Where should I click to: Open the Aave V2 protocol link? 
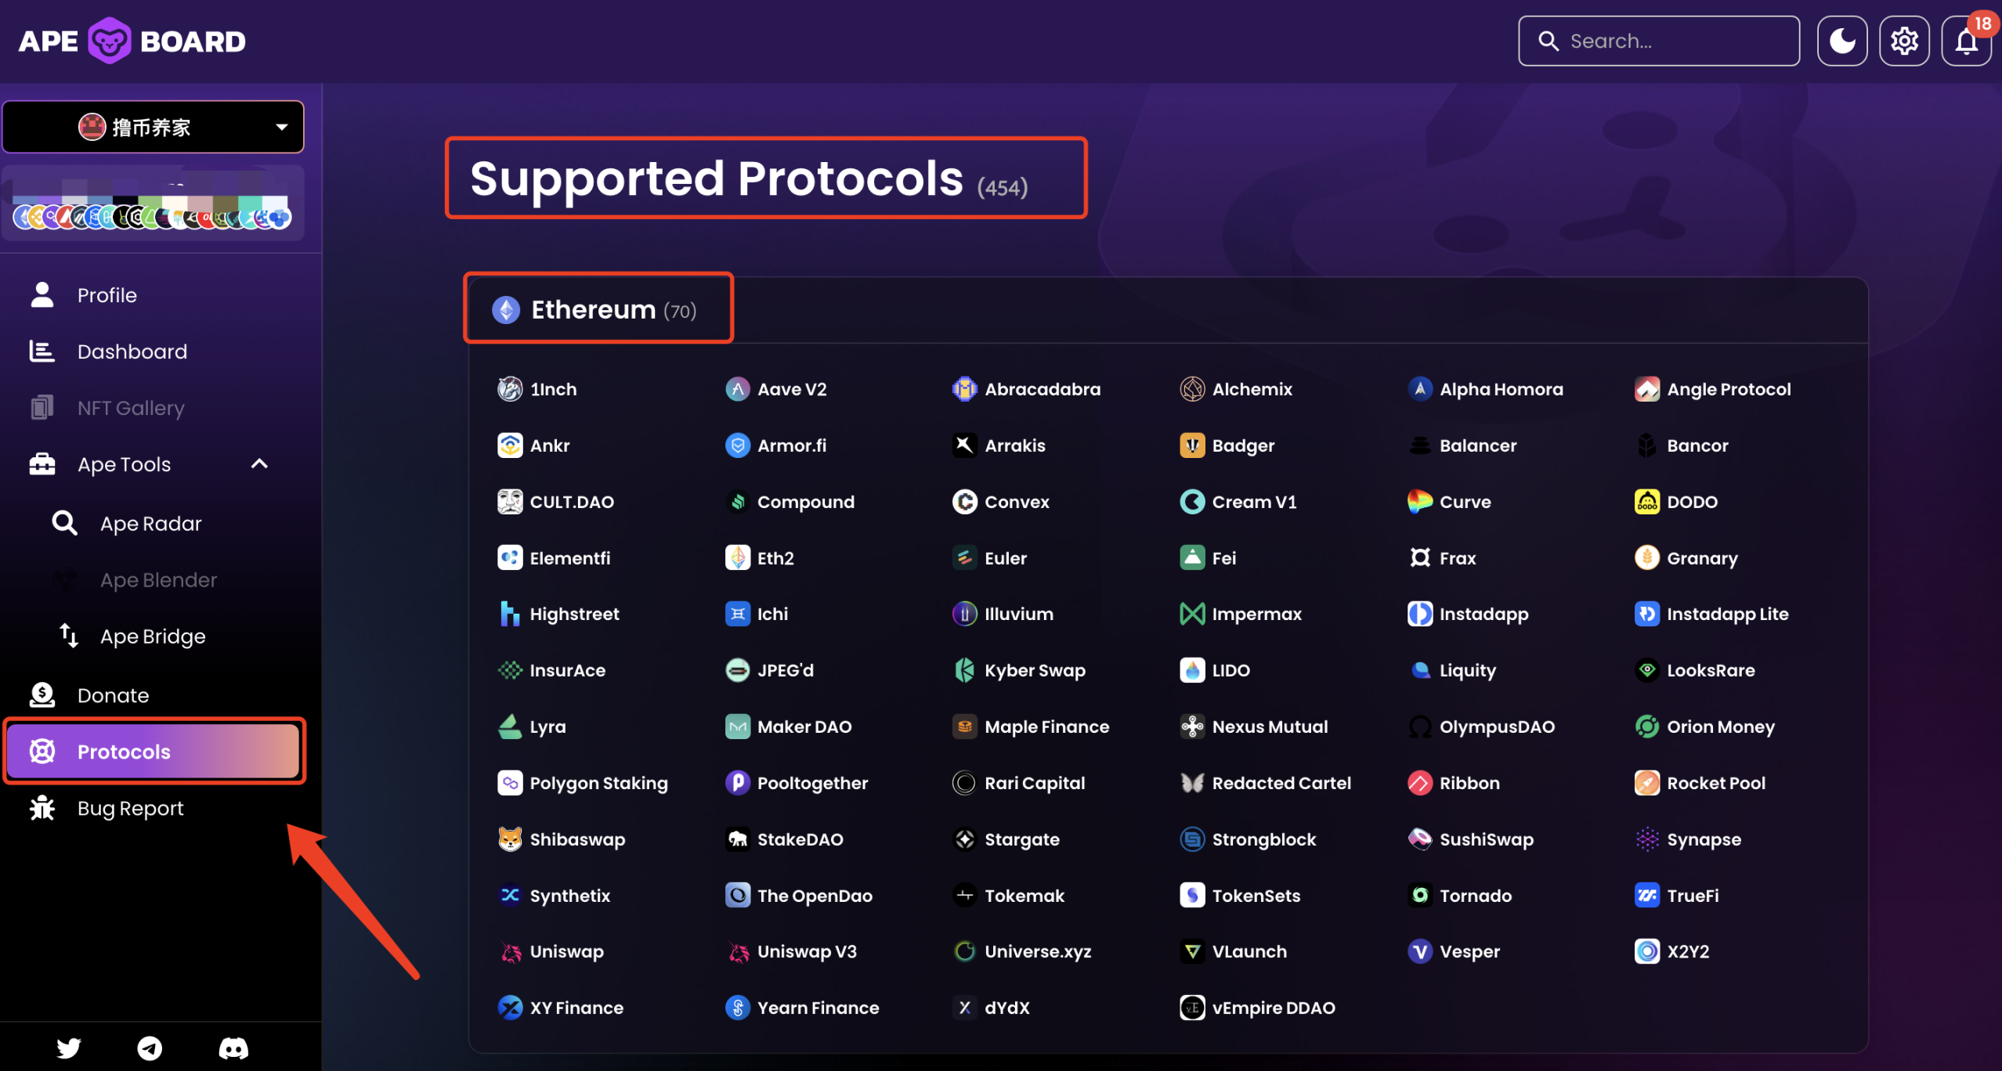click(791, 389)
